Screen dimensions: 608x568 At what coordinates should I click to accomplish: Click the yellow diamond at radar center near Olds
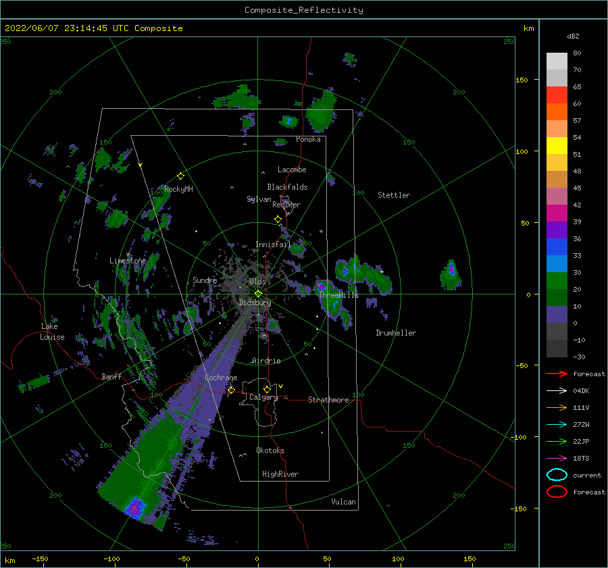click(258, 294)
